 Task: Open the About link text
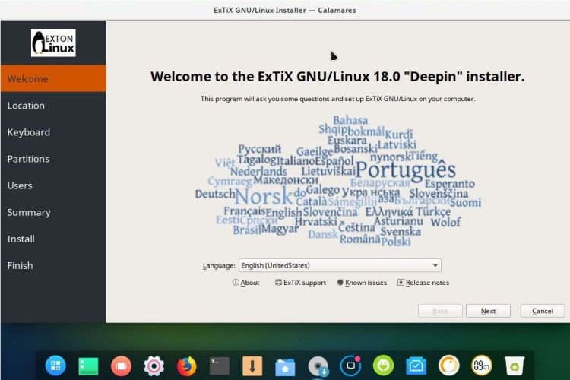point(250,283)
